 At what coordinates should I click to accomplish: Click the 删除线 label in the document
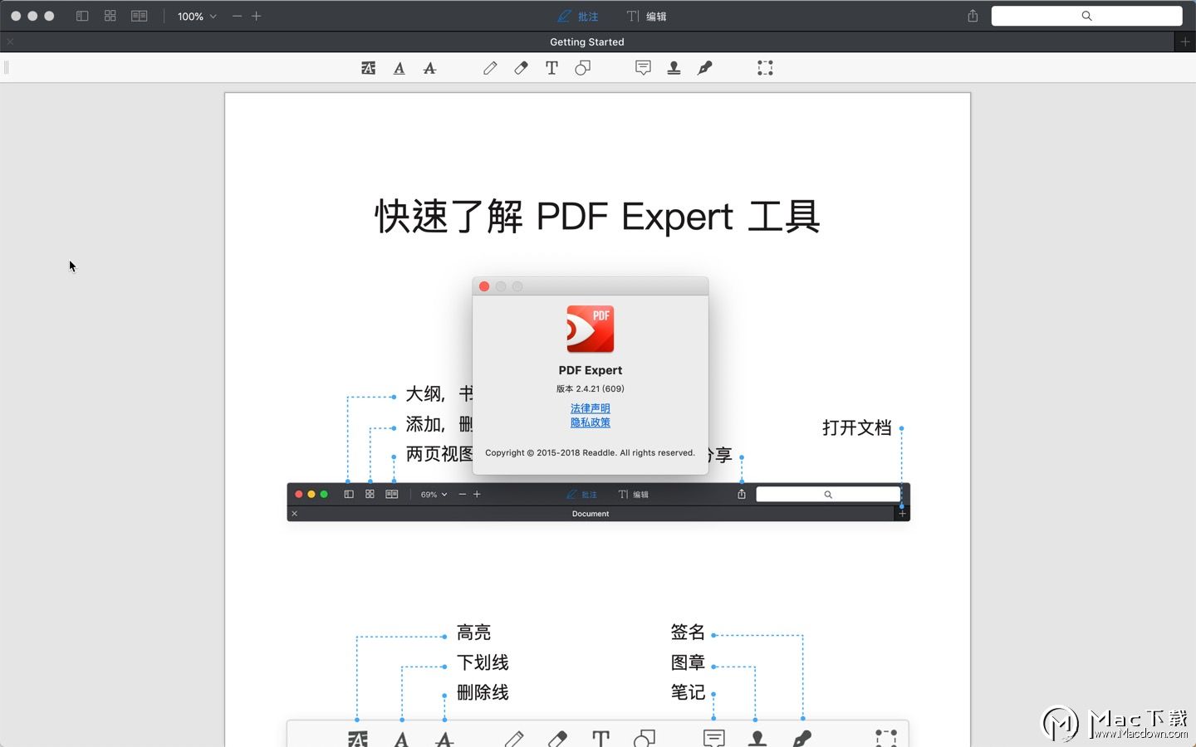(483, 692)
